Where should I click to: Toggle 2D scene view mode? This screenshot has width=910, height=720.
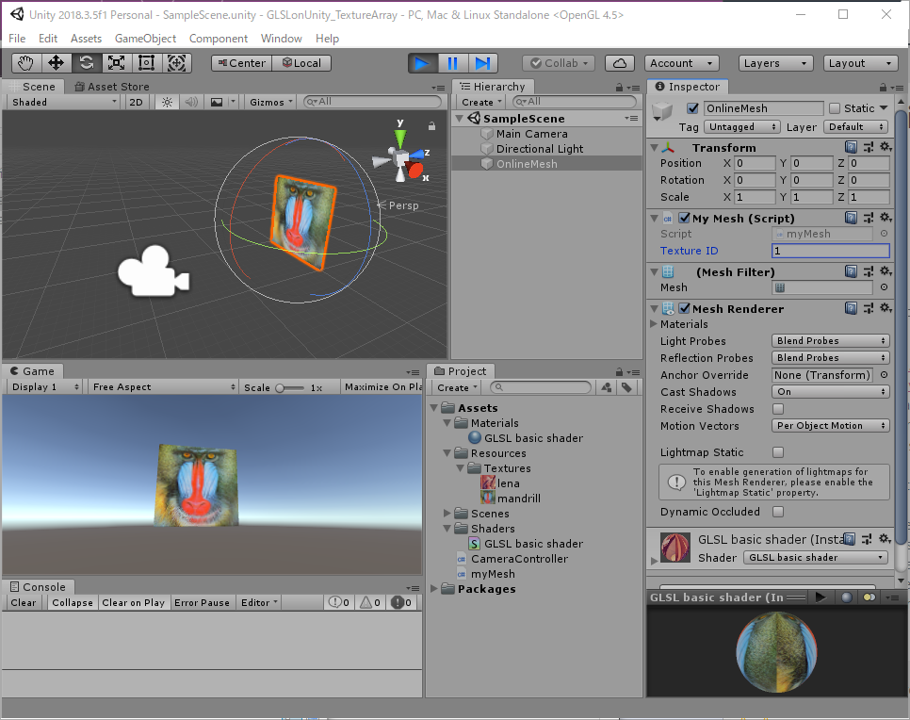click(x=136, y=102)
